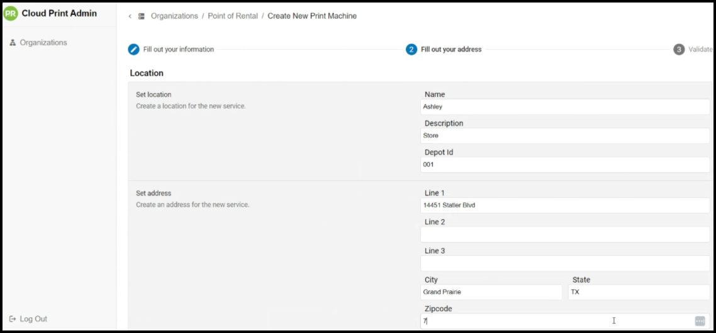The image size is (716, 333).
Task: Click the server icon beside Organizations breadcrumb
Action: click(142, 16)
